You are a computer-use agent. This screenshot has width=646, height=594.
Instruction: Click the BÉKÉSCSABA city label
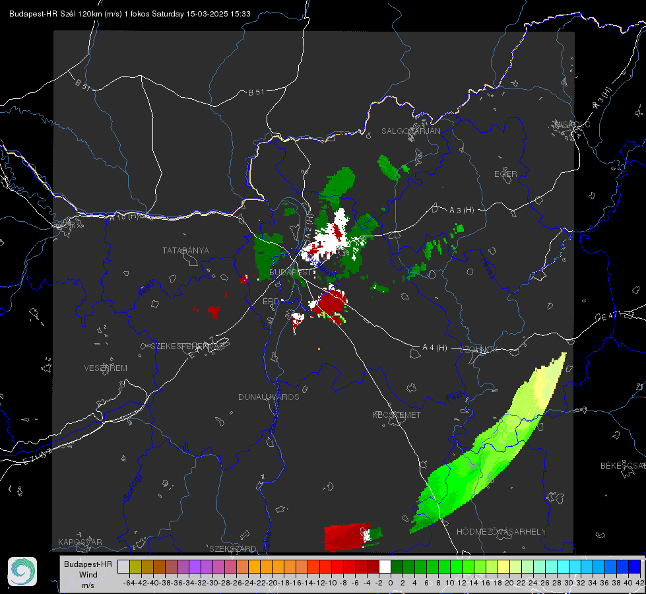click(x=623, y=465)
